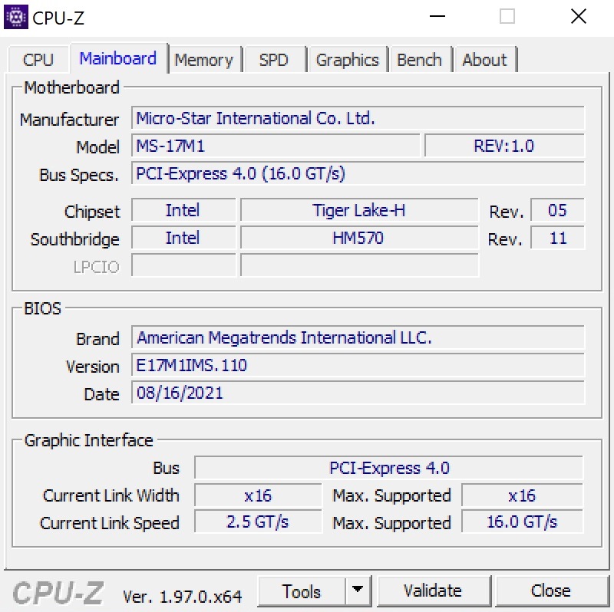The image size is (614, 612).
Task: Click the empty LPCIO vendor field
Action: 183,265
